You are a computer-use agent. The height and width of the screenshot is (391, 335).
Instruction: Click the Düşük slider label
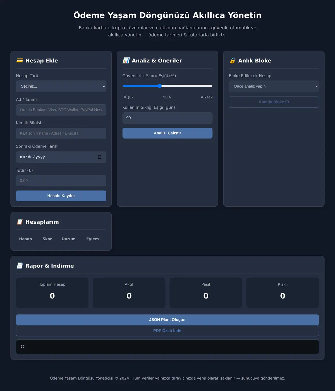click(128, 97)
